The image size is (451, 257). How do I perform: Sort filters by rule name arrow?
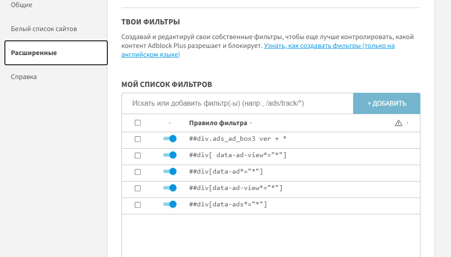point(251,123)
